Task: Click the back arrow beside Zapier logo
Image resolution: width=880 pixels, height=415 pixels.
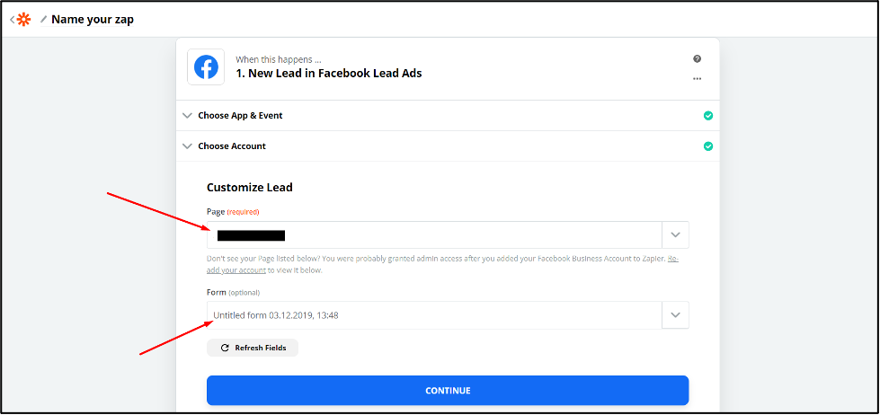Action: [13, 20]
